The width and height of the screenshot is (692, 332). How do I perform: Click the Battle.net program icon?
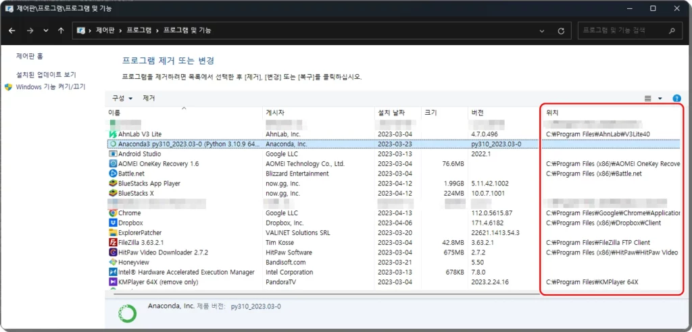click(x=113, y=173)
